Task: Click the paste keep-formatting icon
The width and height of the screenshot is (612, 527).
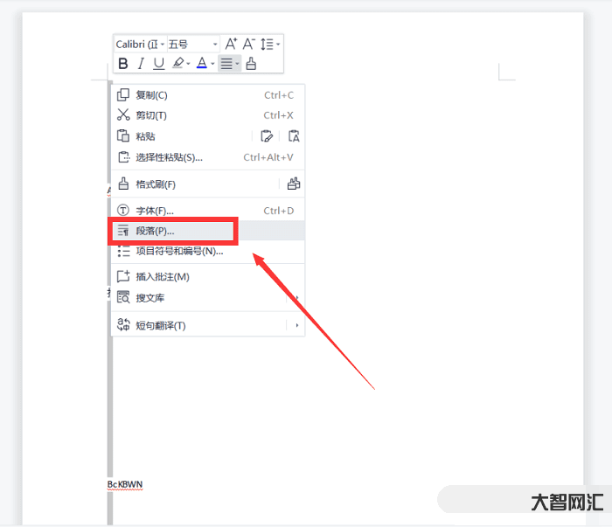Action: point(268,135)
